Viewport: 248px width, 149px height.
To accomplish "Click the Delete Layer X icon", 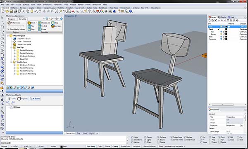I will [x=216, y=21].
